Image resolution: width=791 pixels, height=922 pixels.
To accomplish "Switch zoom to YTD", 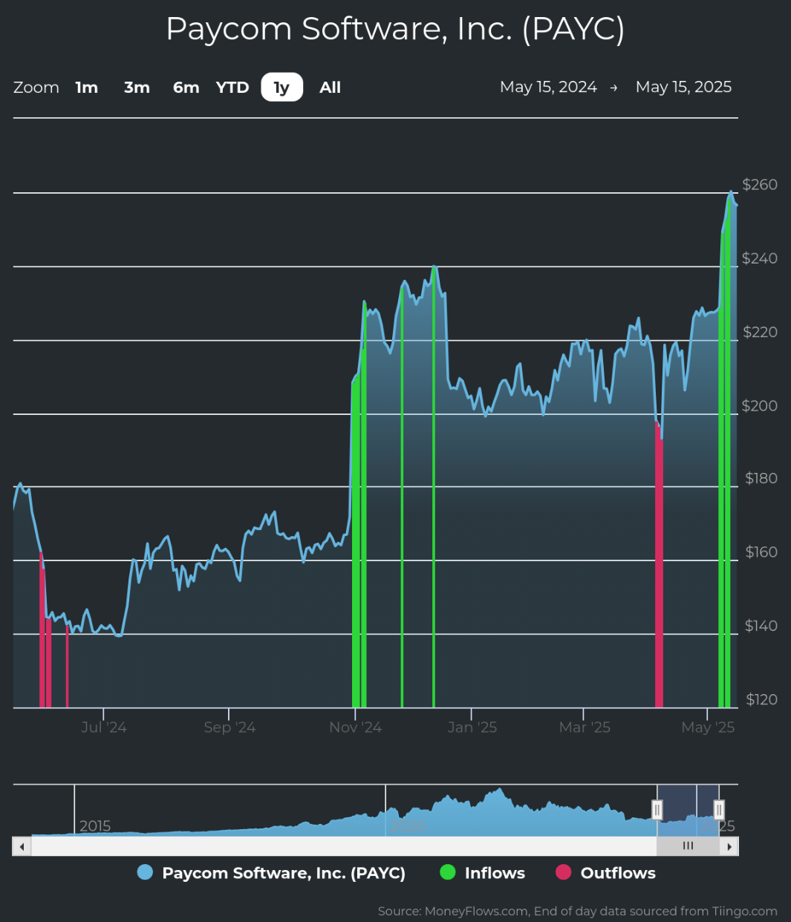I will pyautogui.click(x=232, y=88).
